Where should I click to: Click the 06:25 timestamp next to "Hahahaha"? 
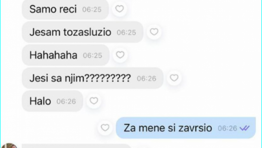pos(92,56)
